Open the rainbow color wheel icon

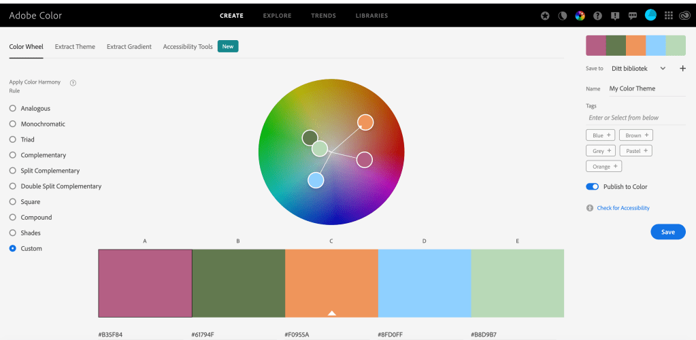580,16
